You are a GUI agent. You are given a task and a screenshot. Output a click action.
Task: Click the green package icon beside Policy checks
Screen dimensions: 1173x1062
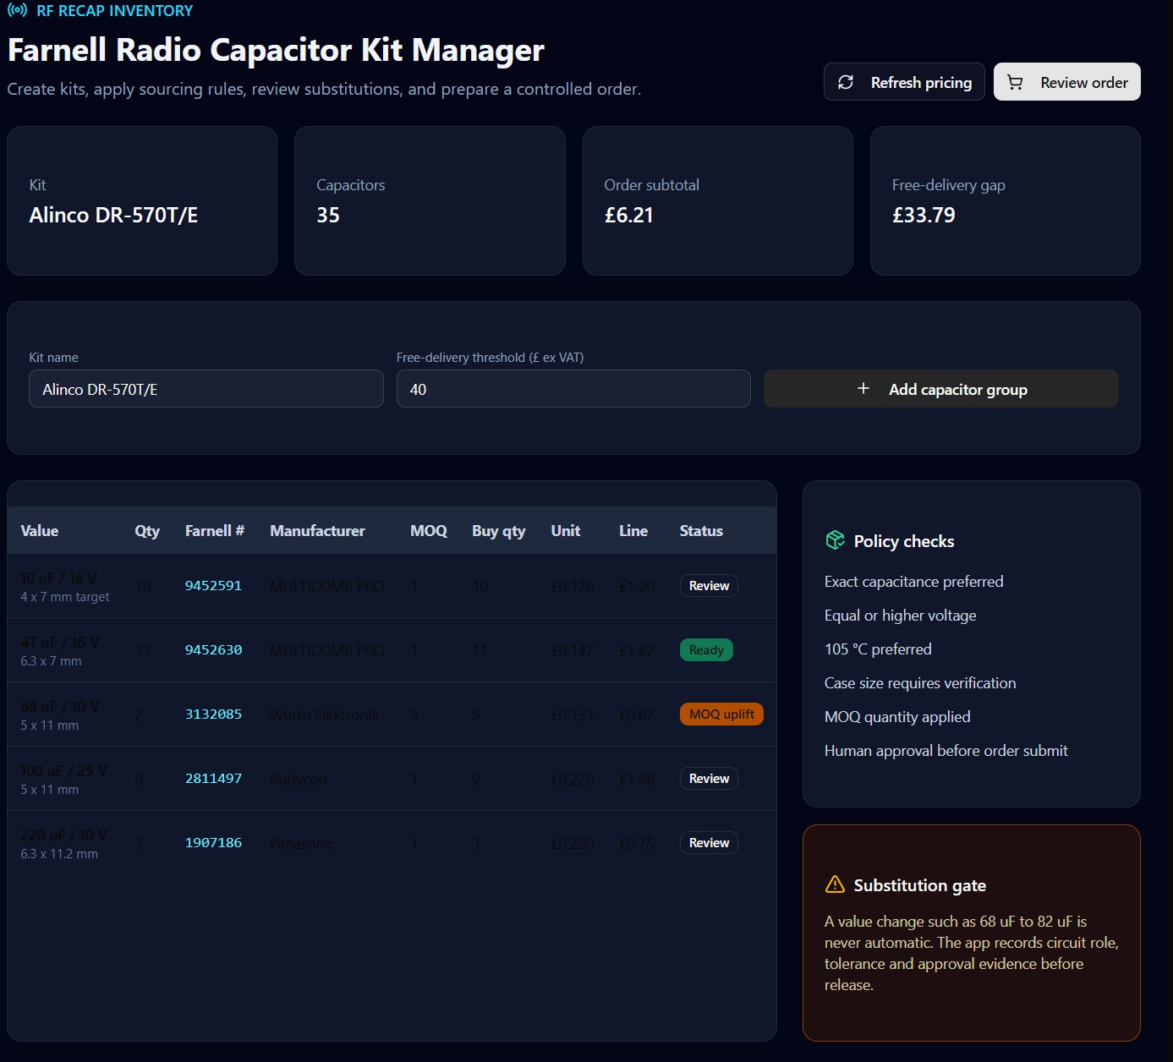(835, 540)
